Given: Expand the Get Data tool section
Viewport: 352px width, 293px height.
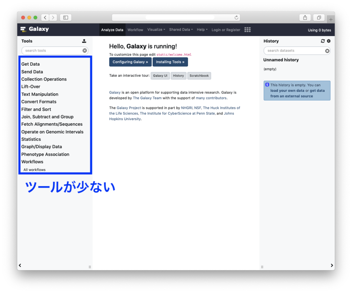Looking at the screenshot, I should tap(31, 64).
